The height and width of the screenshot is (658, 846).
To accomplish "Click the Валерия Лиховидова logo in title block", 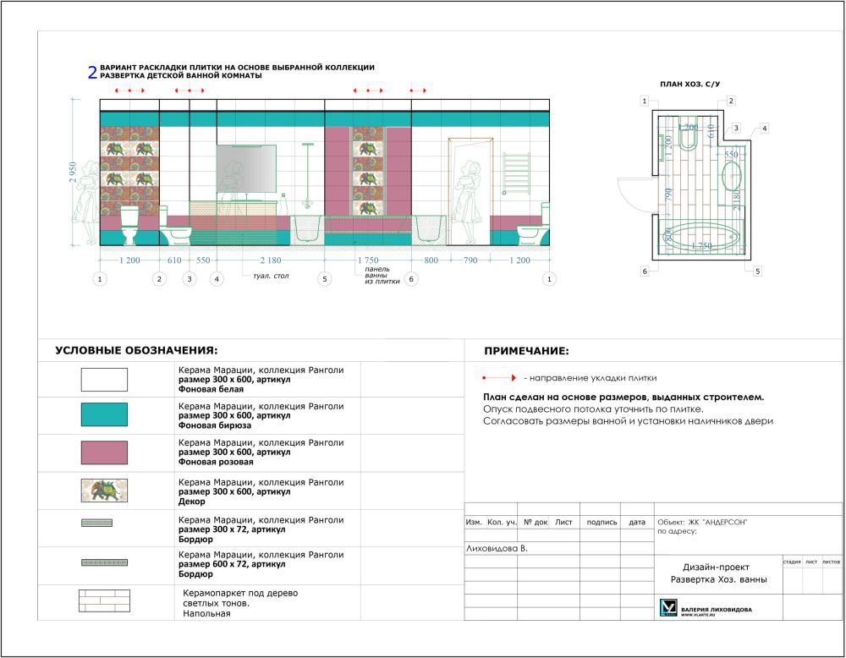I will (668, 608).
